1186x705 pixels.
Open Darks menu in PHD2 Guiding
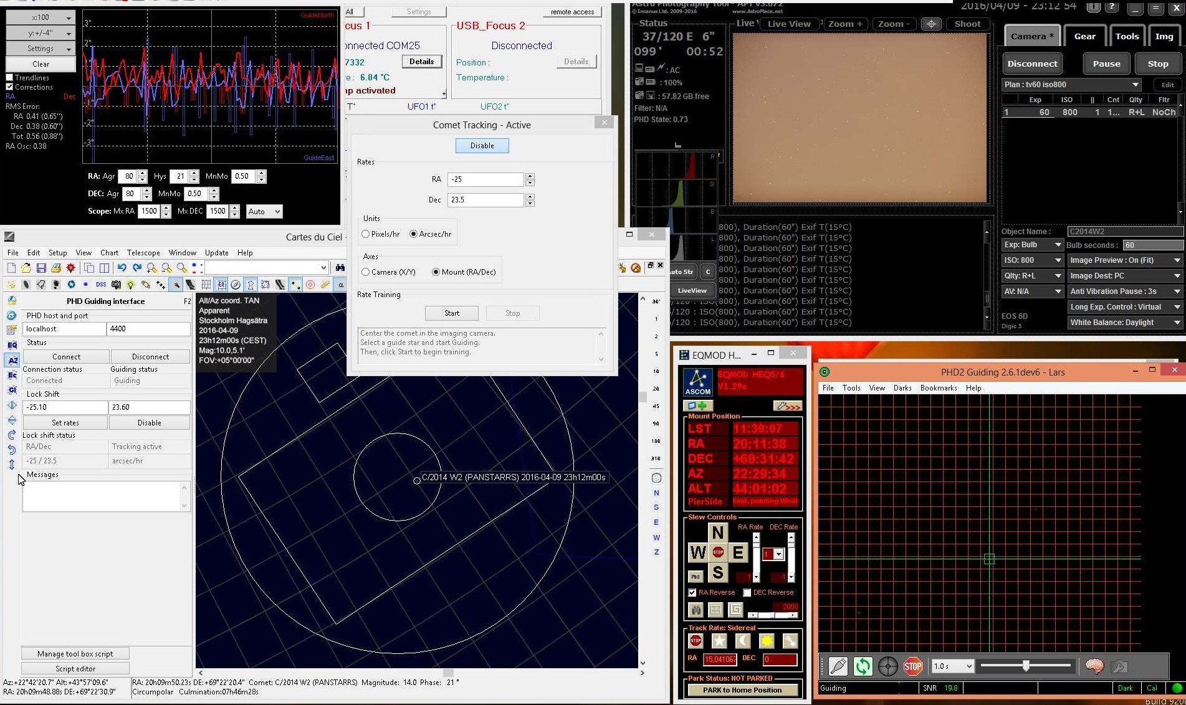click(x=902, y=388)
